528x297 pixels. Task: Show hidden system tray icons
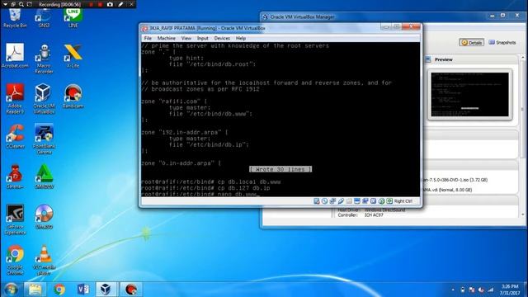tap(453, 290)
